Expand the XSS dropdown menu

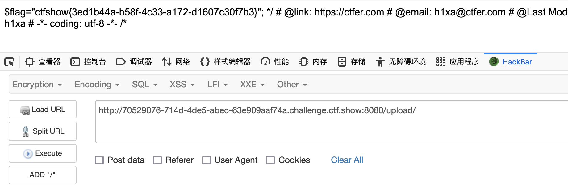pyautogui.click(x=182, y=85)
